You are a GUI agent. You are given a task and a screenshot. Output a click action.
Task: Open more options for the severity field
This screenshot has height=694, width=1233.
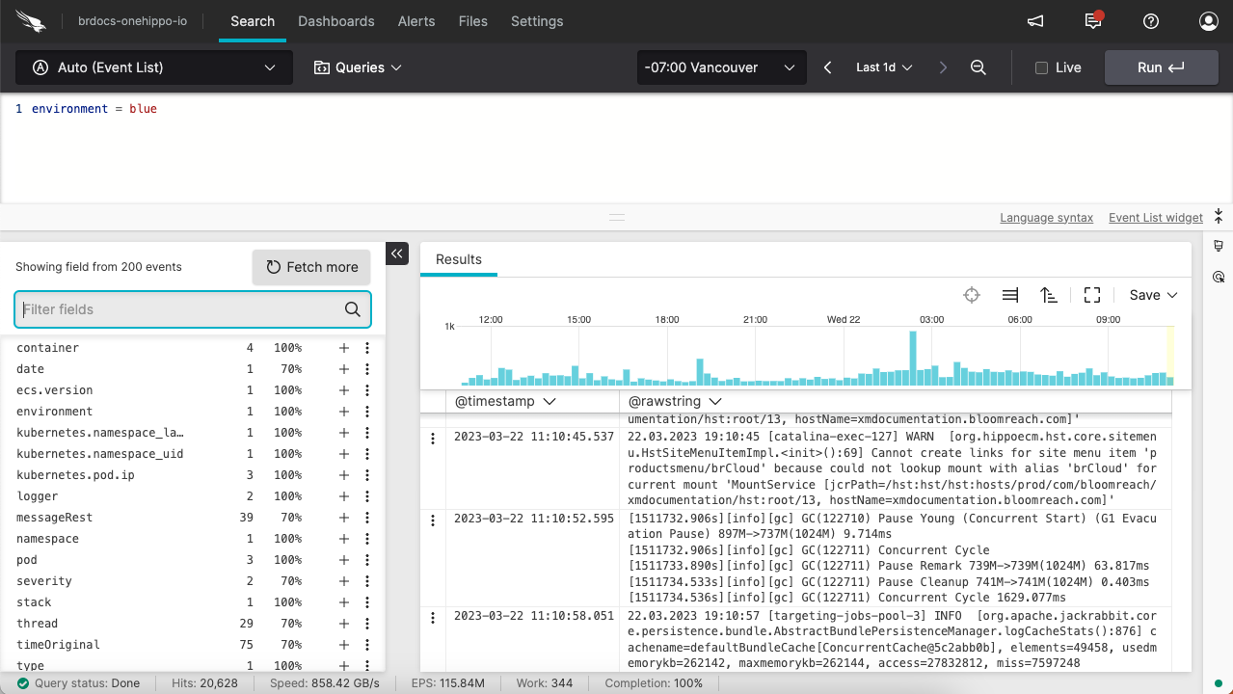coord(367,581)
